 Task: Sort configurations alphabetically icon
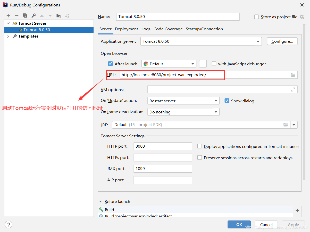(x=67, y=16)
